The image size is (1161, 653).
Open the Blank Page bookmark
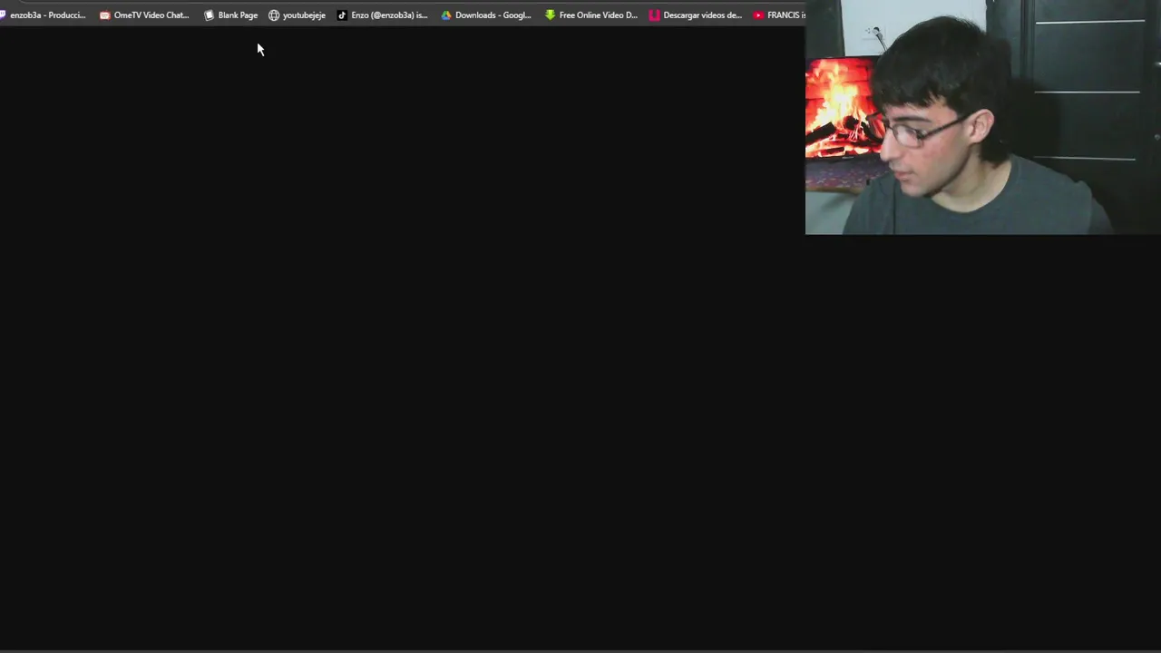231,15
